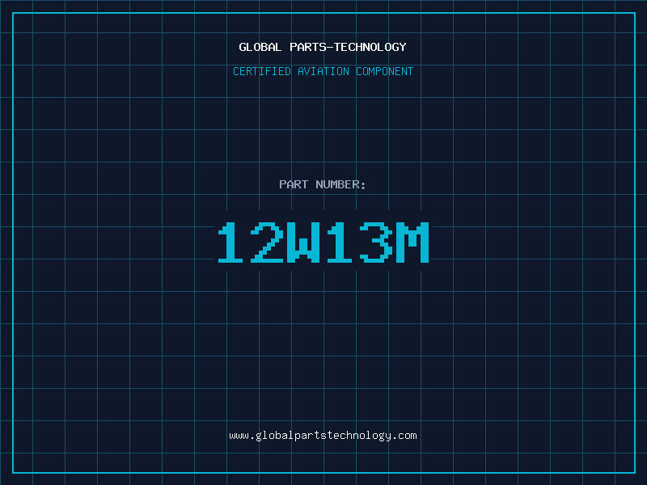Viewport: 647px width, 485px height.
Task: Click the '.com' ending of the URL
Action: click(x=404, y=436)
